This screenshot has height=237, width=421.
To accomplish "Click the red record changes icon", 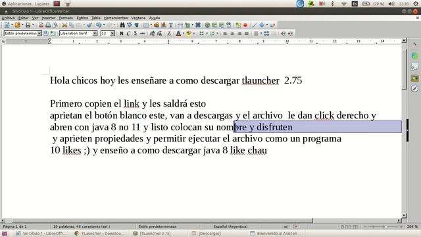I will (x=245, y=25).
